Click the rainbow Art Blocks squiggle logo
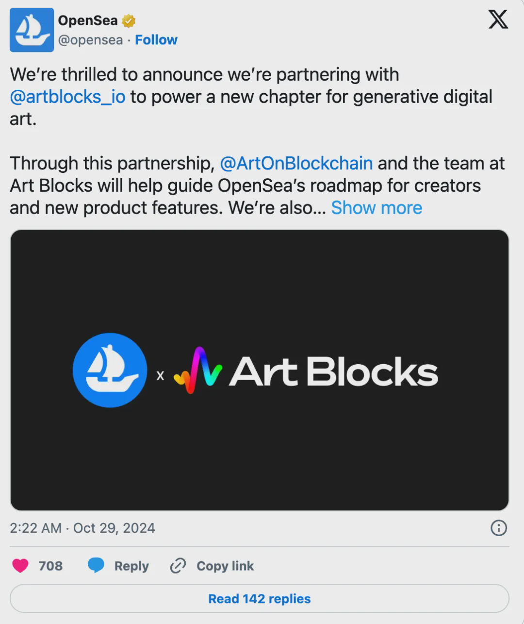 tap(198, 371)
